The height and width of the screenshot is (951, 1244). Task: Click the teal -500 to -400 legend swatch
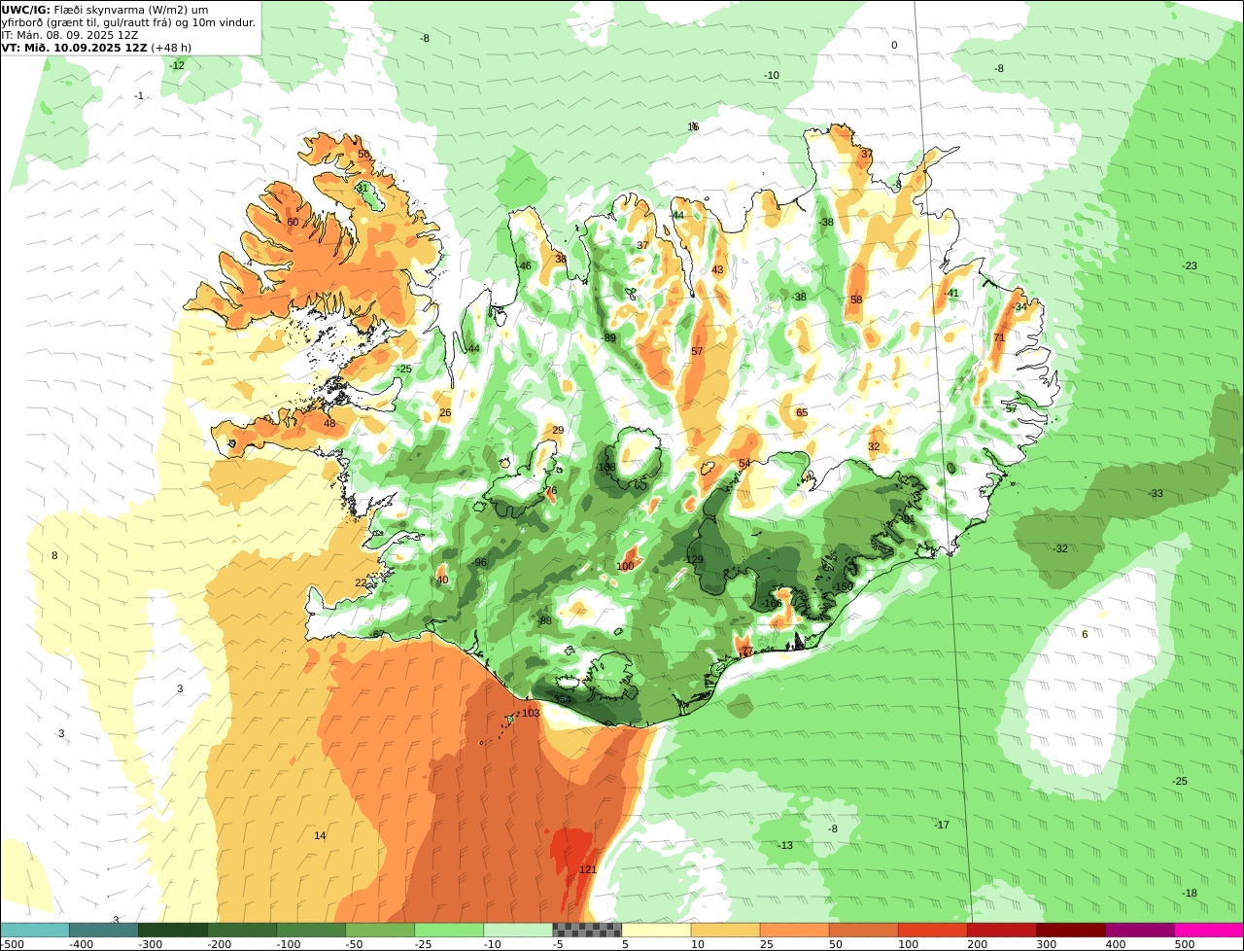[35, 931]
